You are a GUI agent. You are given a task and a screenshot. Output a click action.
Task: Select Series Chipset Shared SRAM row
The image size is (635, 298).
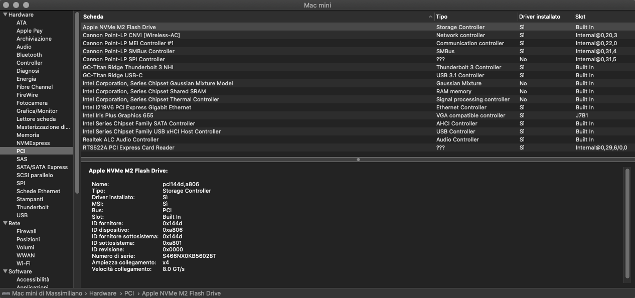(358, 91)
